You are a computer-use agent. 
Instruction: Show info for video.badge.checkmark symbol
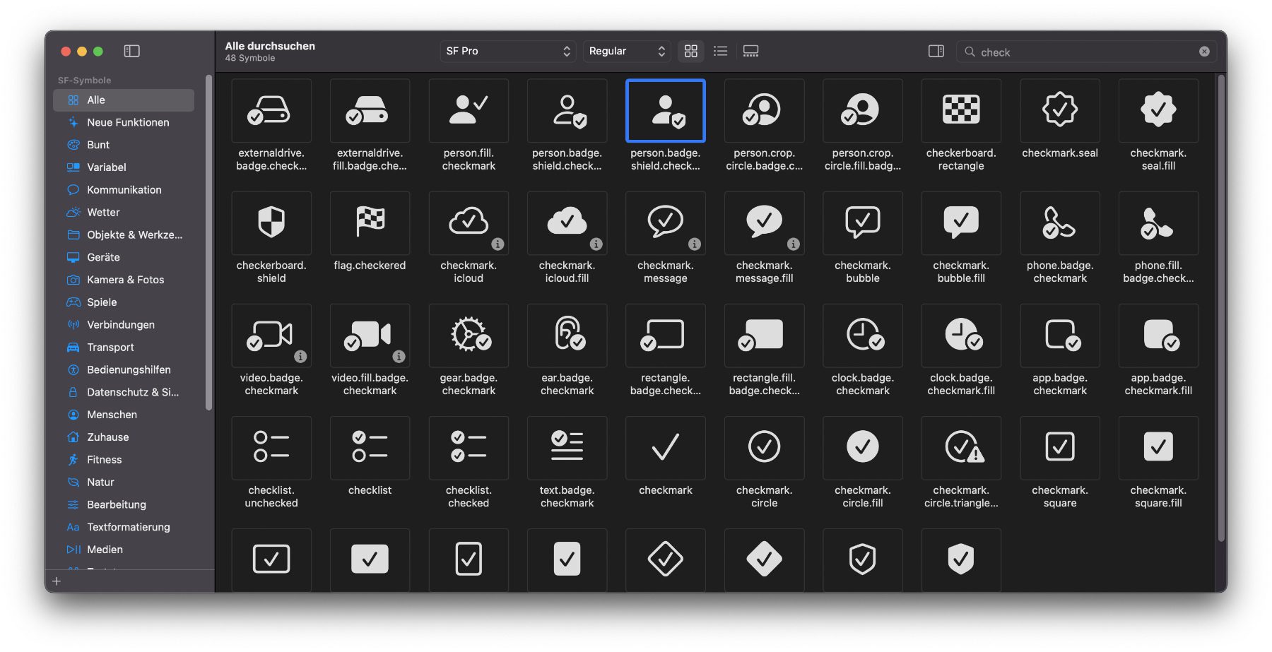301,357
